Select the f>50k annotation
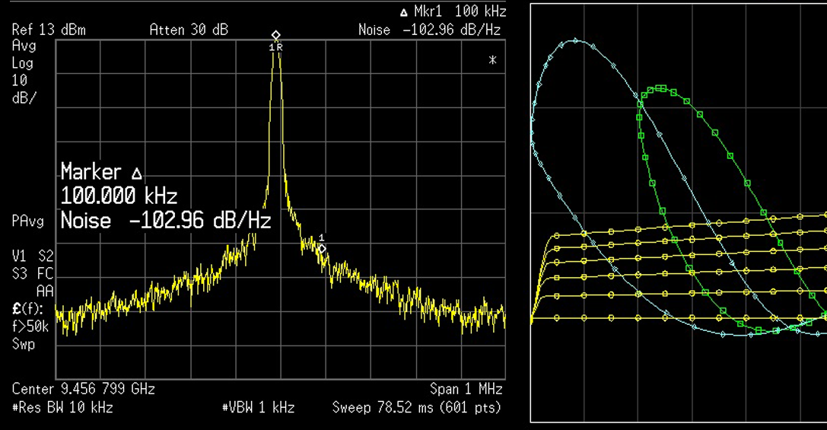Viewport: 827px width, 430px height. 29,326
